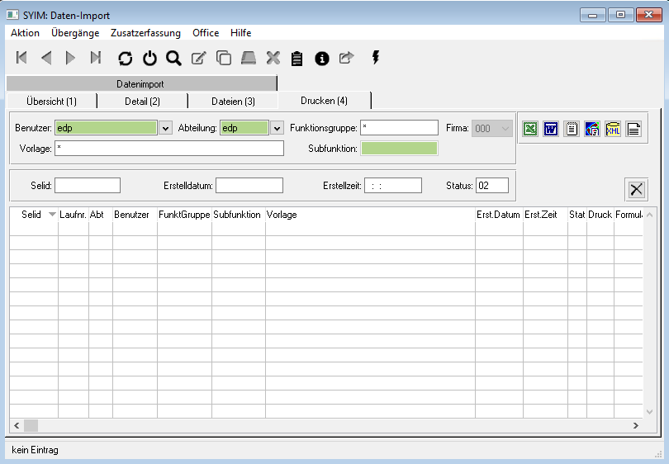669x464 pixels.
Task: Click the clipboard icon in toolbar
Action: [297, 58]
